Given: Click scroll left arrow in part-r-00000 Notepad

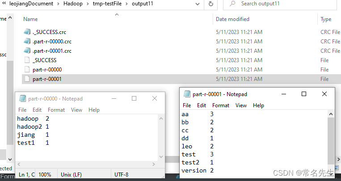Looking at the screenshot, I should 19,164.
